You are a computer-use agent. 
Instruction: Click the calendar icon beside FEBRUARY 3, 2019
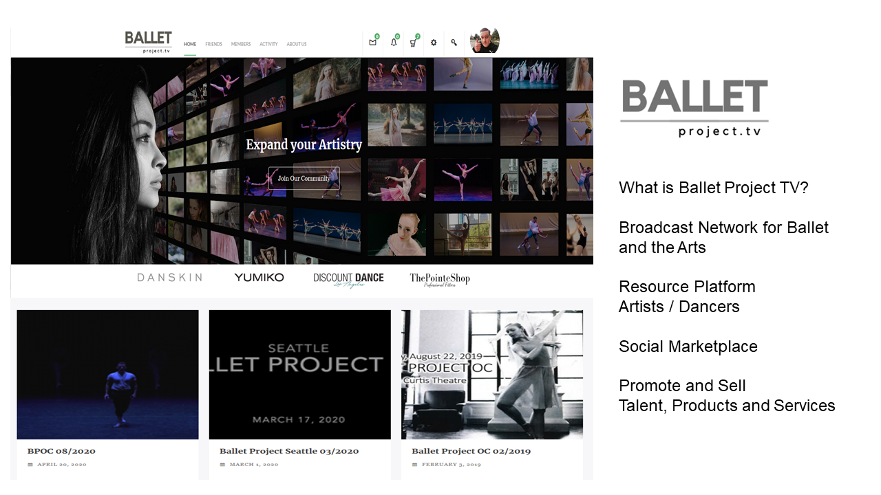(414, 465)
